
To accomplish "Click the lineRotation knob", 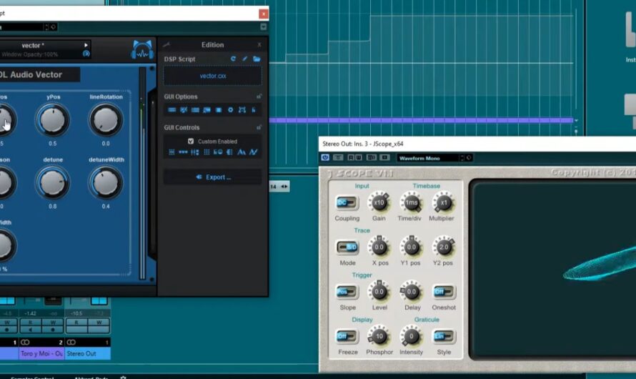I will pos(106,119).
